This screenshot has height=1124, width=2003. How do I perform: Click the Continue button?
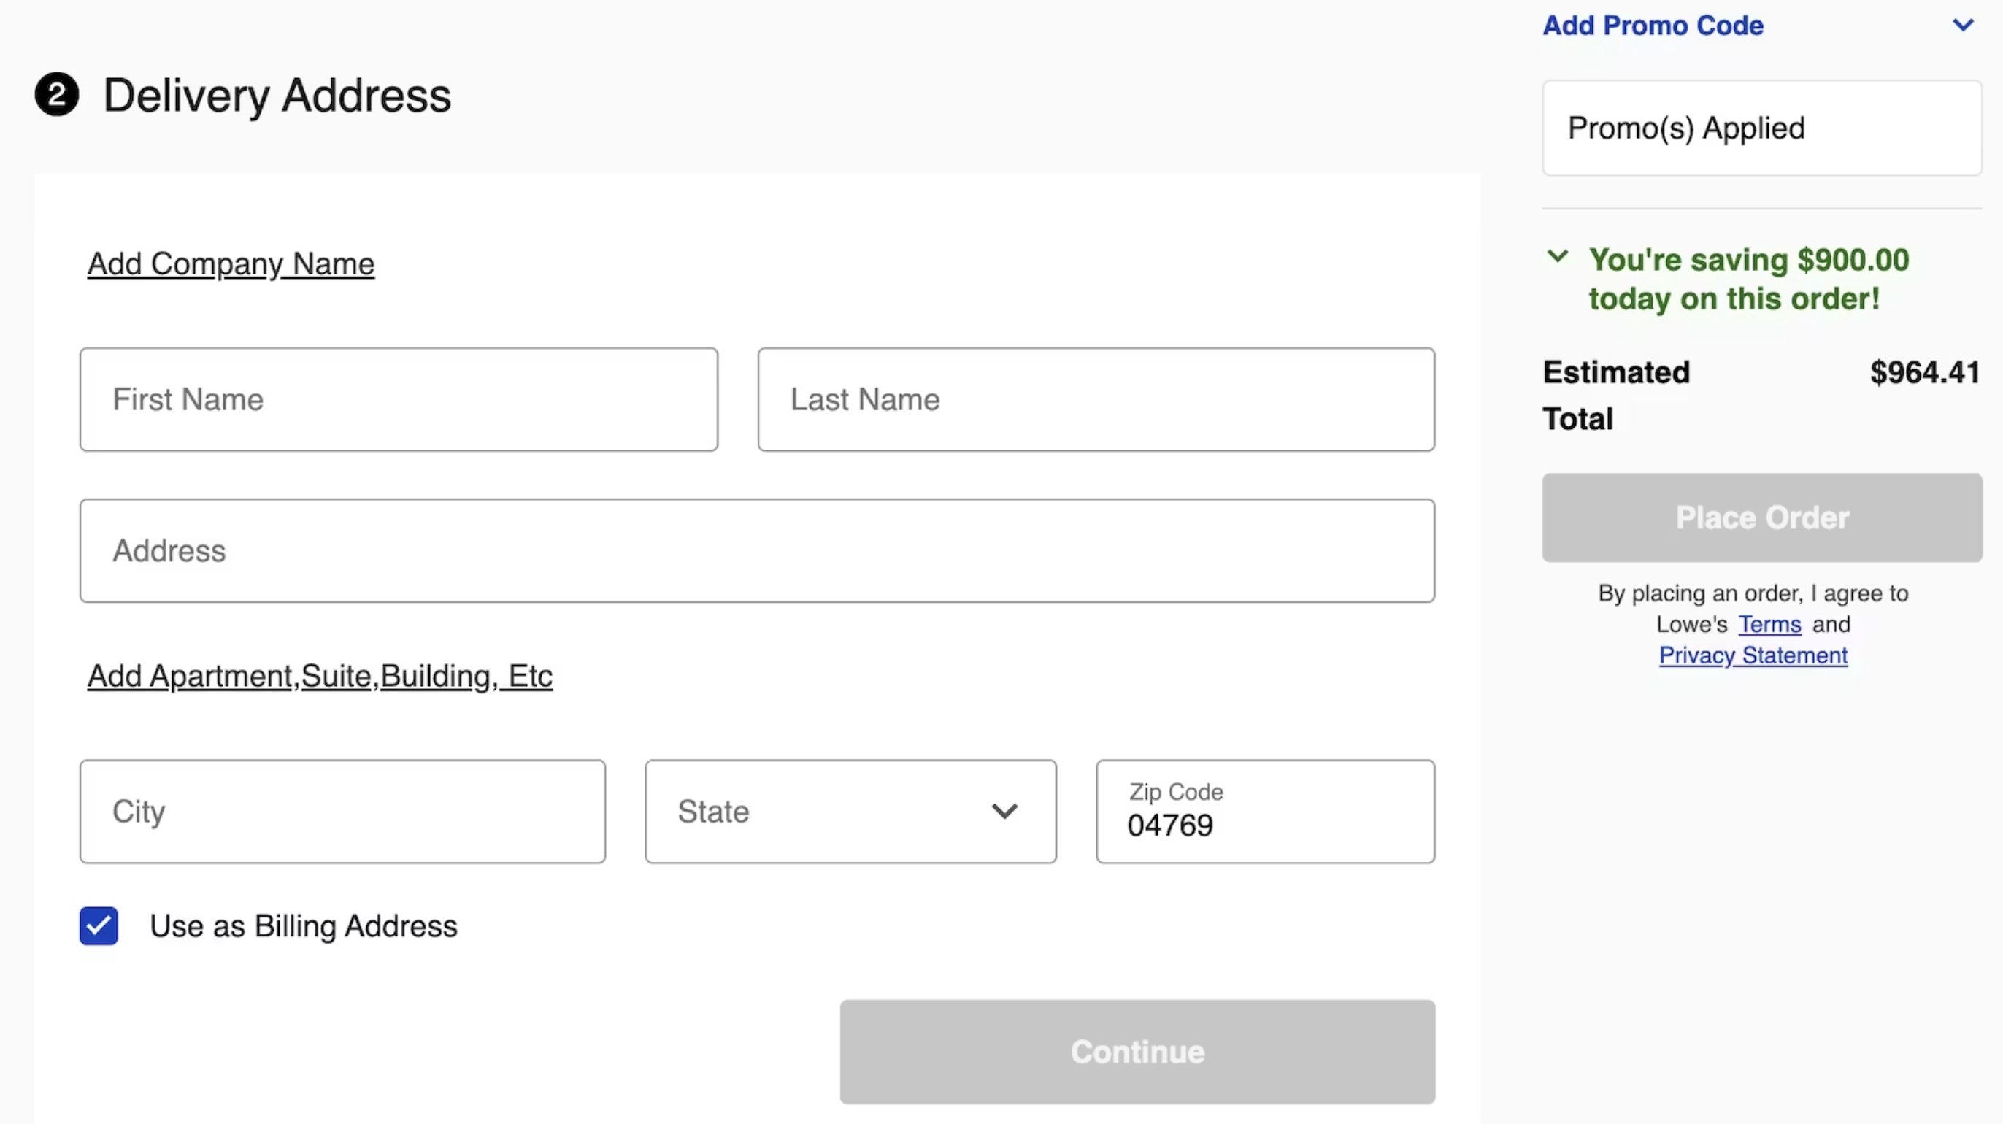click(1137, 1052)
